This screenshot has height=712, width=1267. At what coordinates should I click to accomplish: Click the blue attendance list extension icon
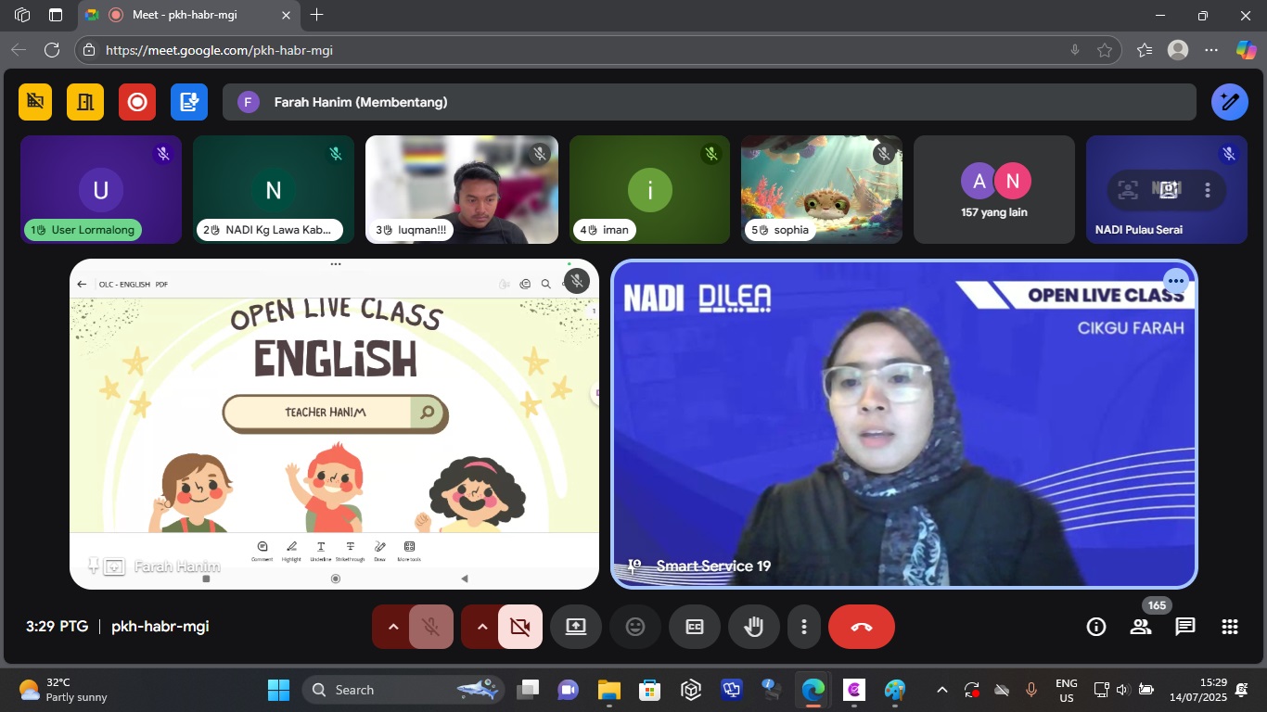tap(189, 102)
